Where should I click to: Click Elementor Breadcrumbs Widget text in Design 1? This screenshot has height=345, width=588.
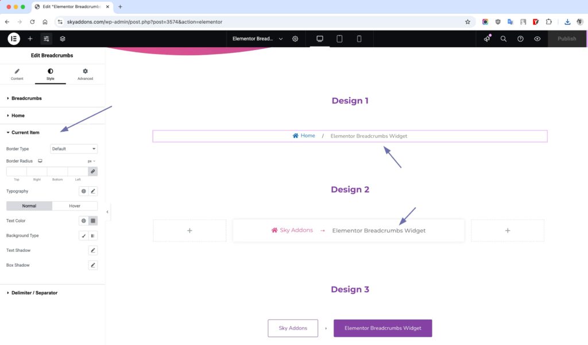pyautogui.click(x=369, y=136)
